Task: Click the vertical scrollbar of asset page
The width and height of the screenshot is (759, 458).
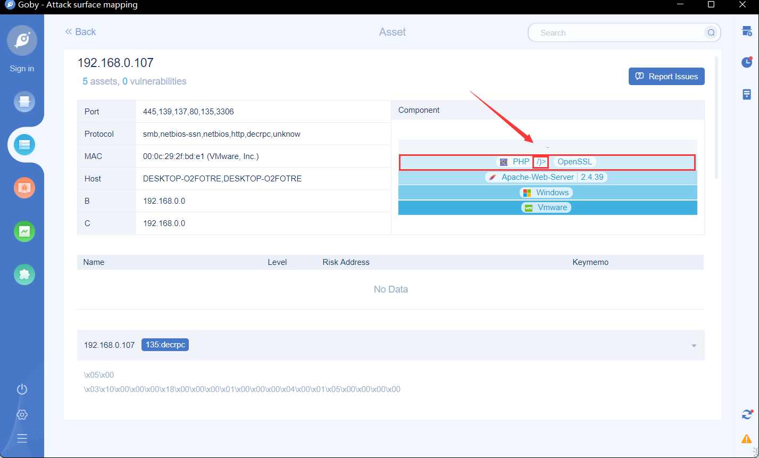Action: [718, 118]
